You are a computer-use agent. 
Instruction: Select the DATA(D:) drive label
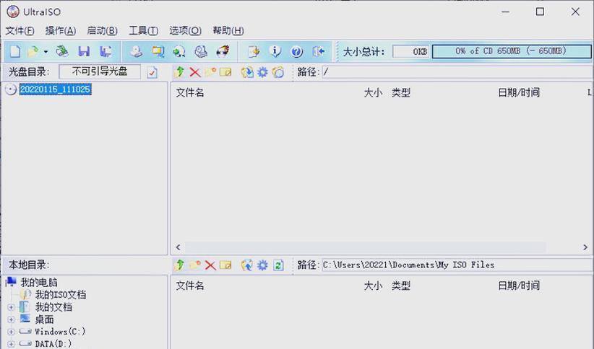pyautogui.click(x=53, y=344)
